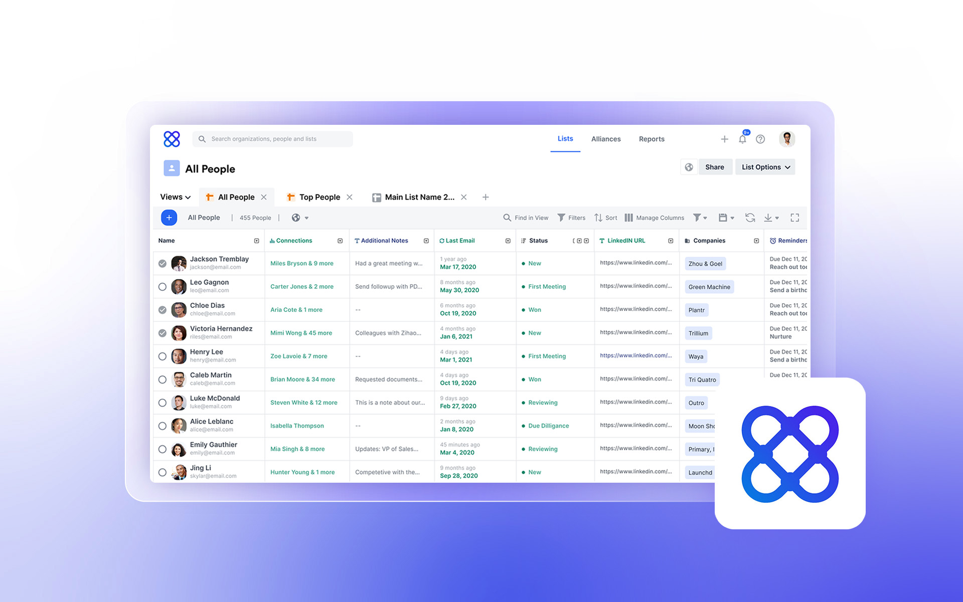Click the Sort arrows icon
The image size is (963, 602).
[598, 218]
